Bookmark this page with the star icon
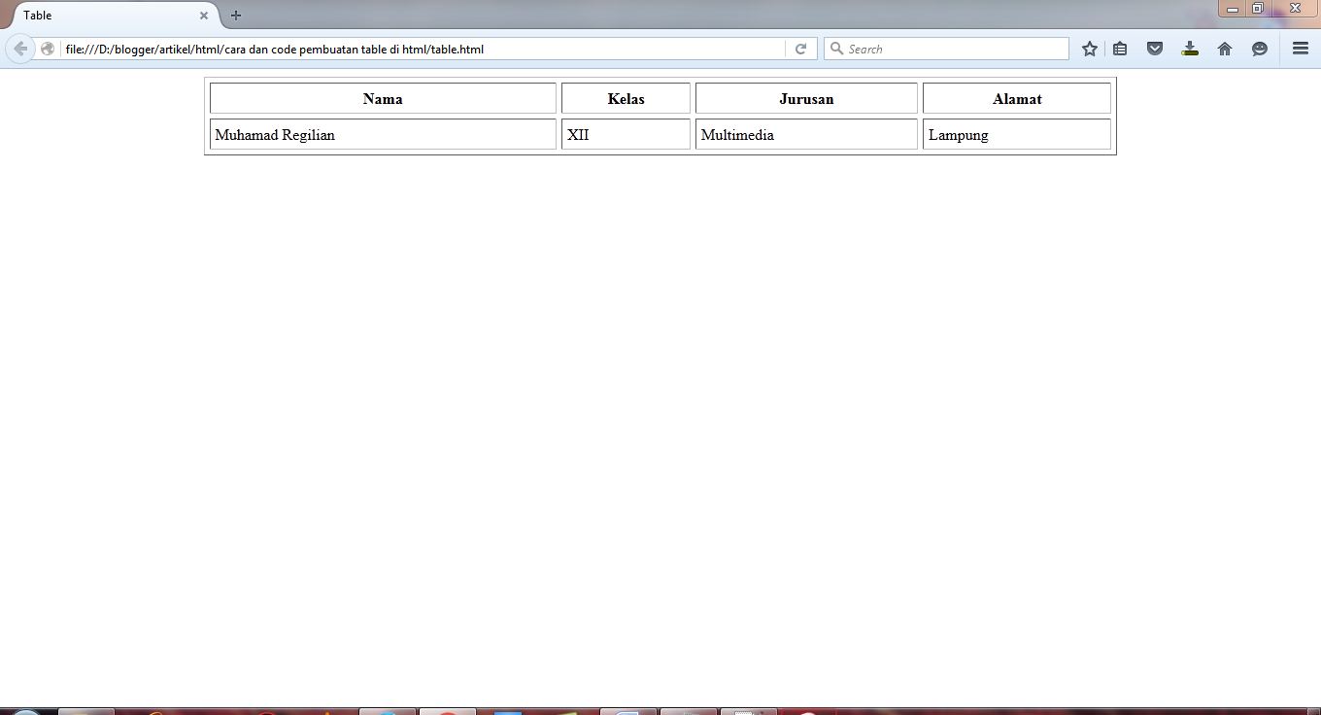Screen dimensions: 1321x715 tap(1089, 49)
